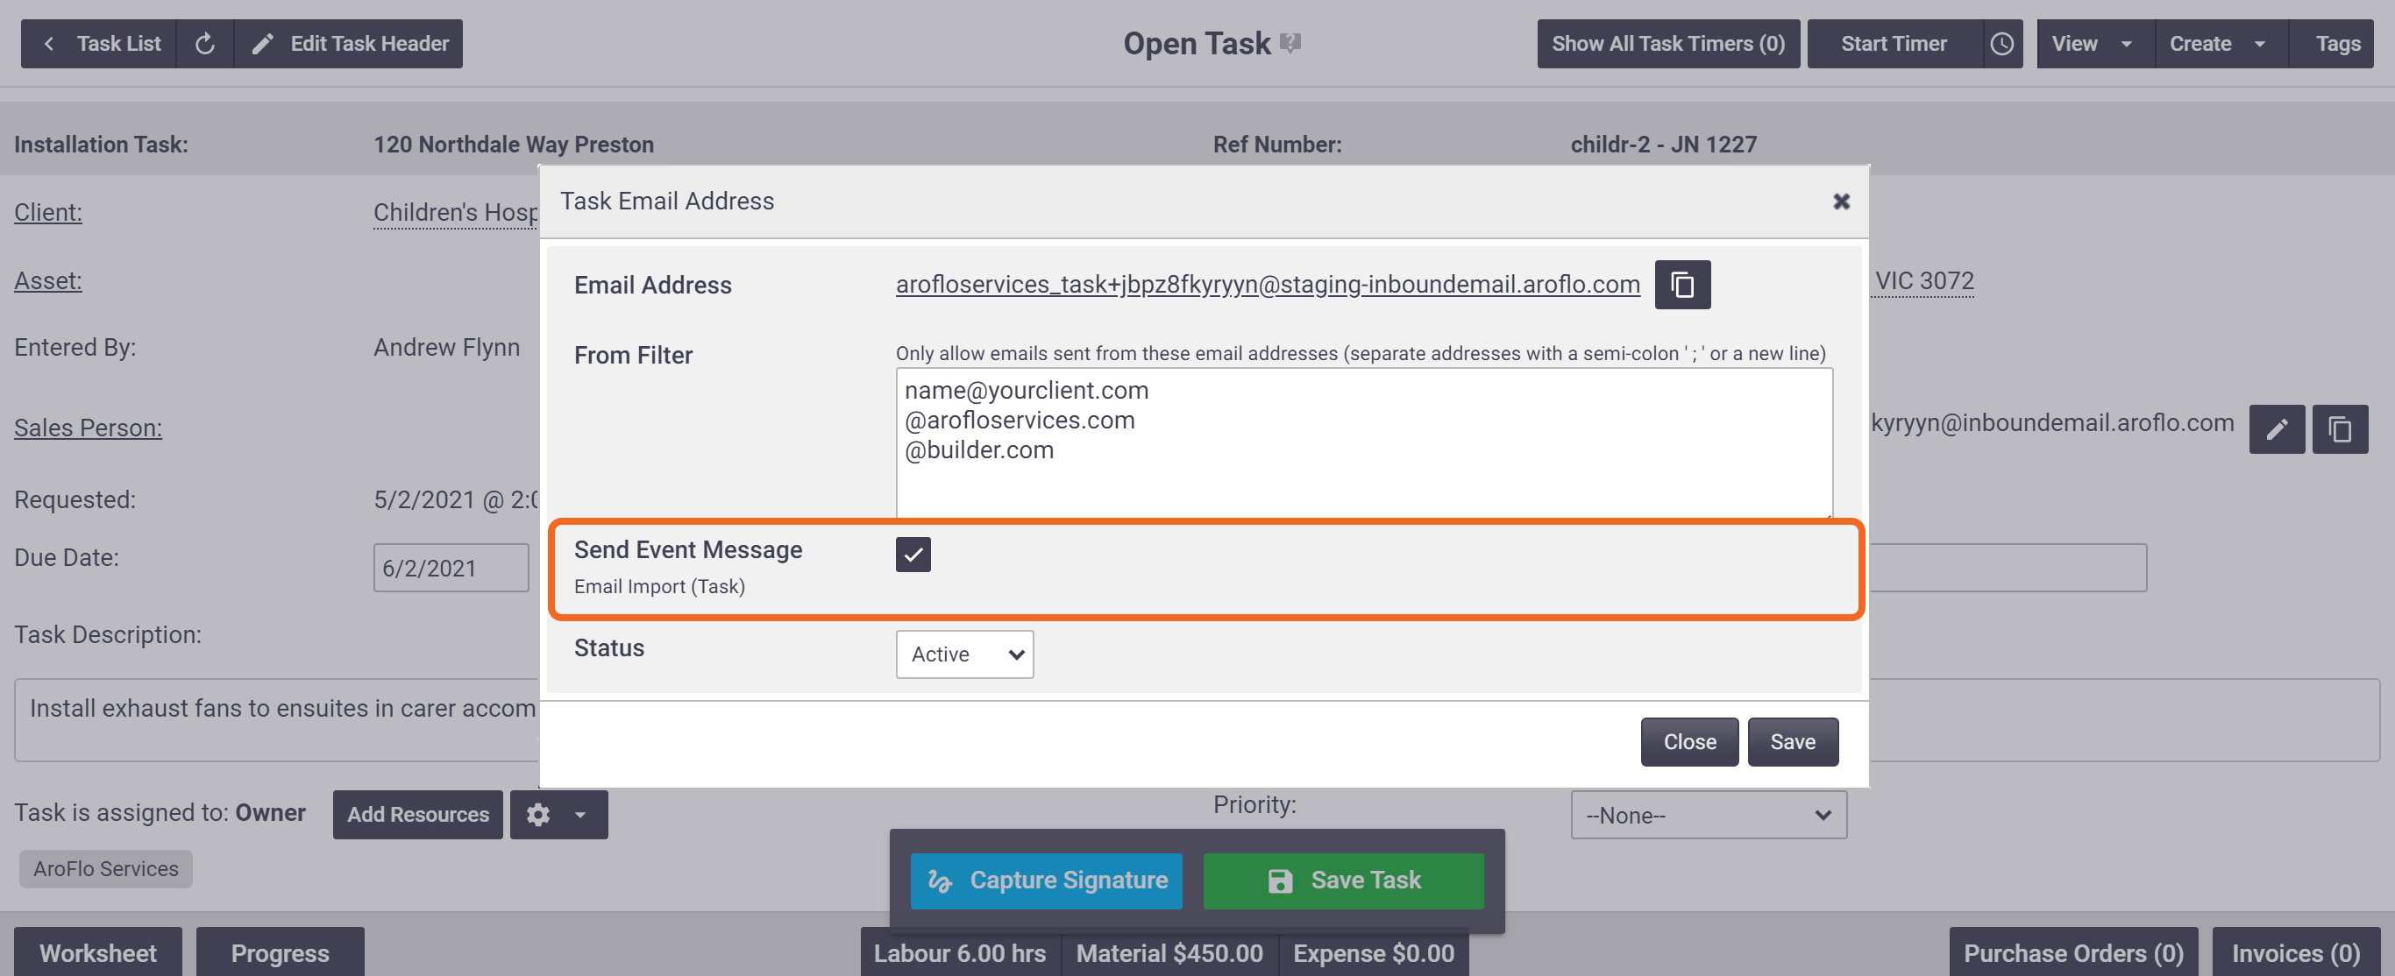Click copy icon beside inbound email pencil
This screenshot has width=2395, height=976.
(2339, 429)
